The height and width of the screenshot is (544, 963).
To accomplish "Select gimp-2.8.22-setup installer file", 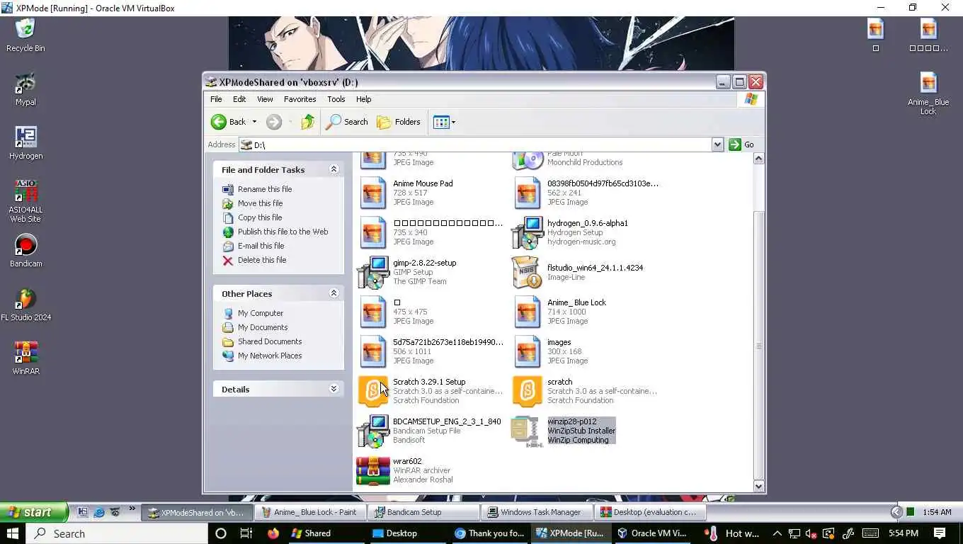I will pyautogui.click(x=408, y=272).
